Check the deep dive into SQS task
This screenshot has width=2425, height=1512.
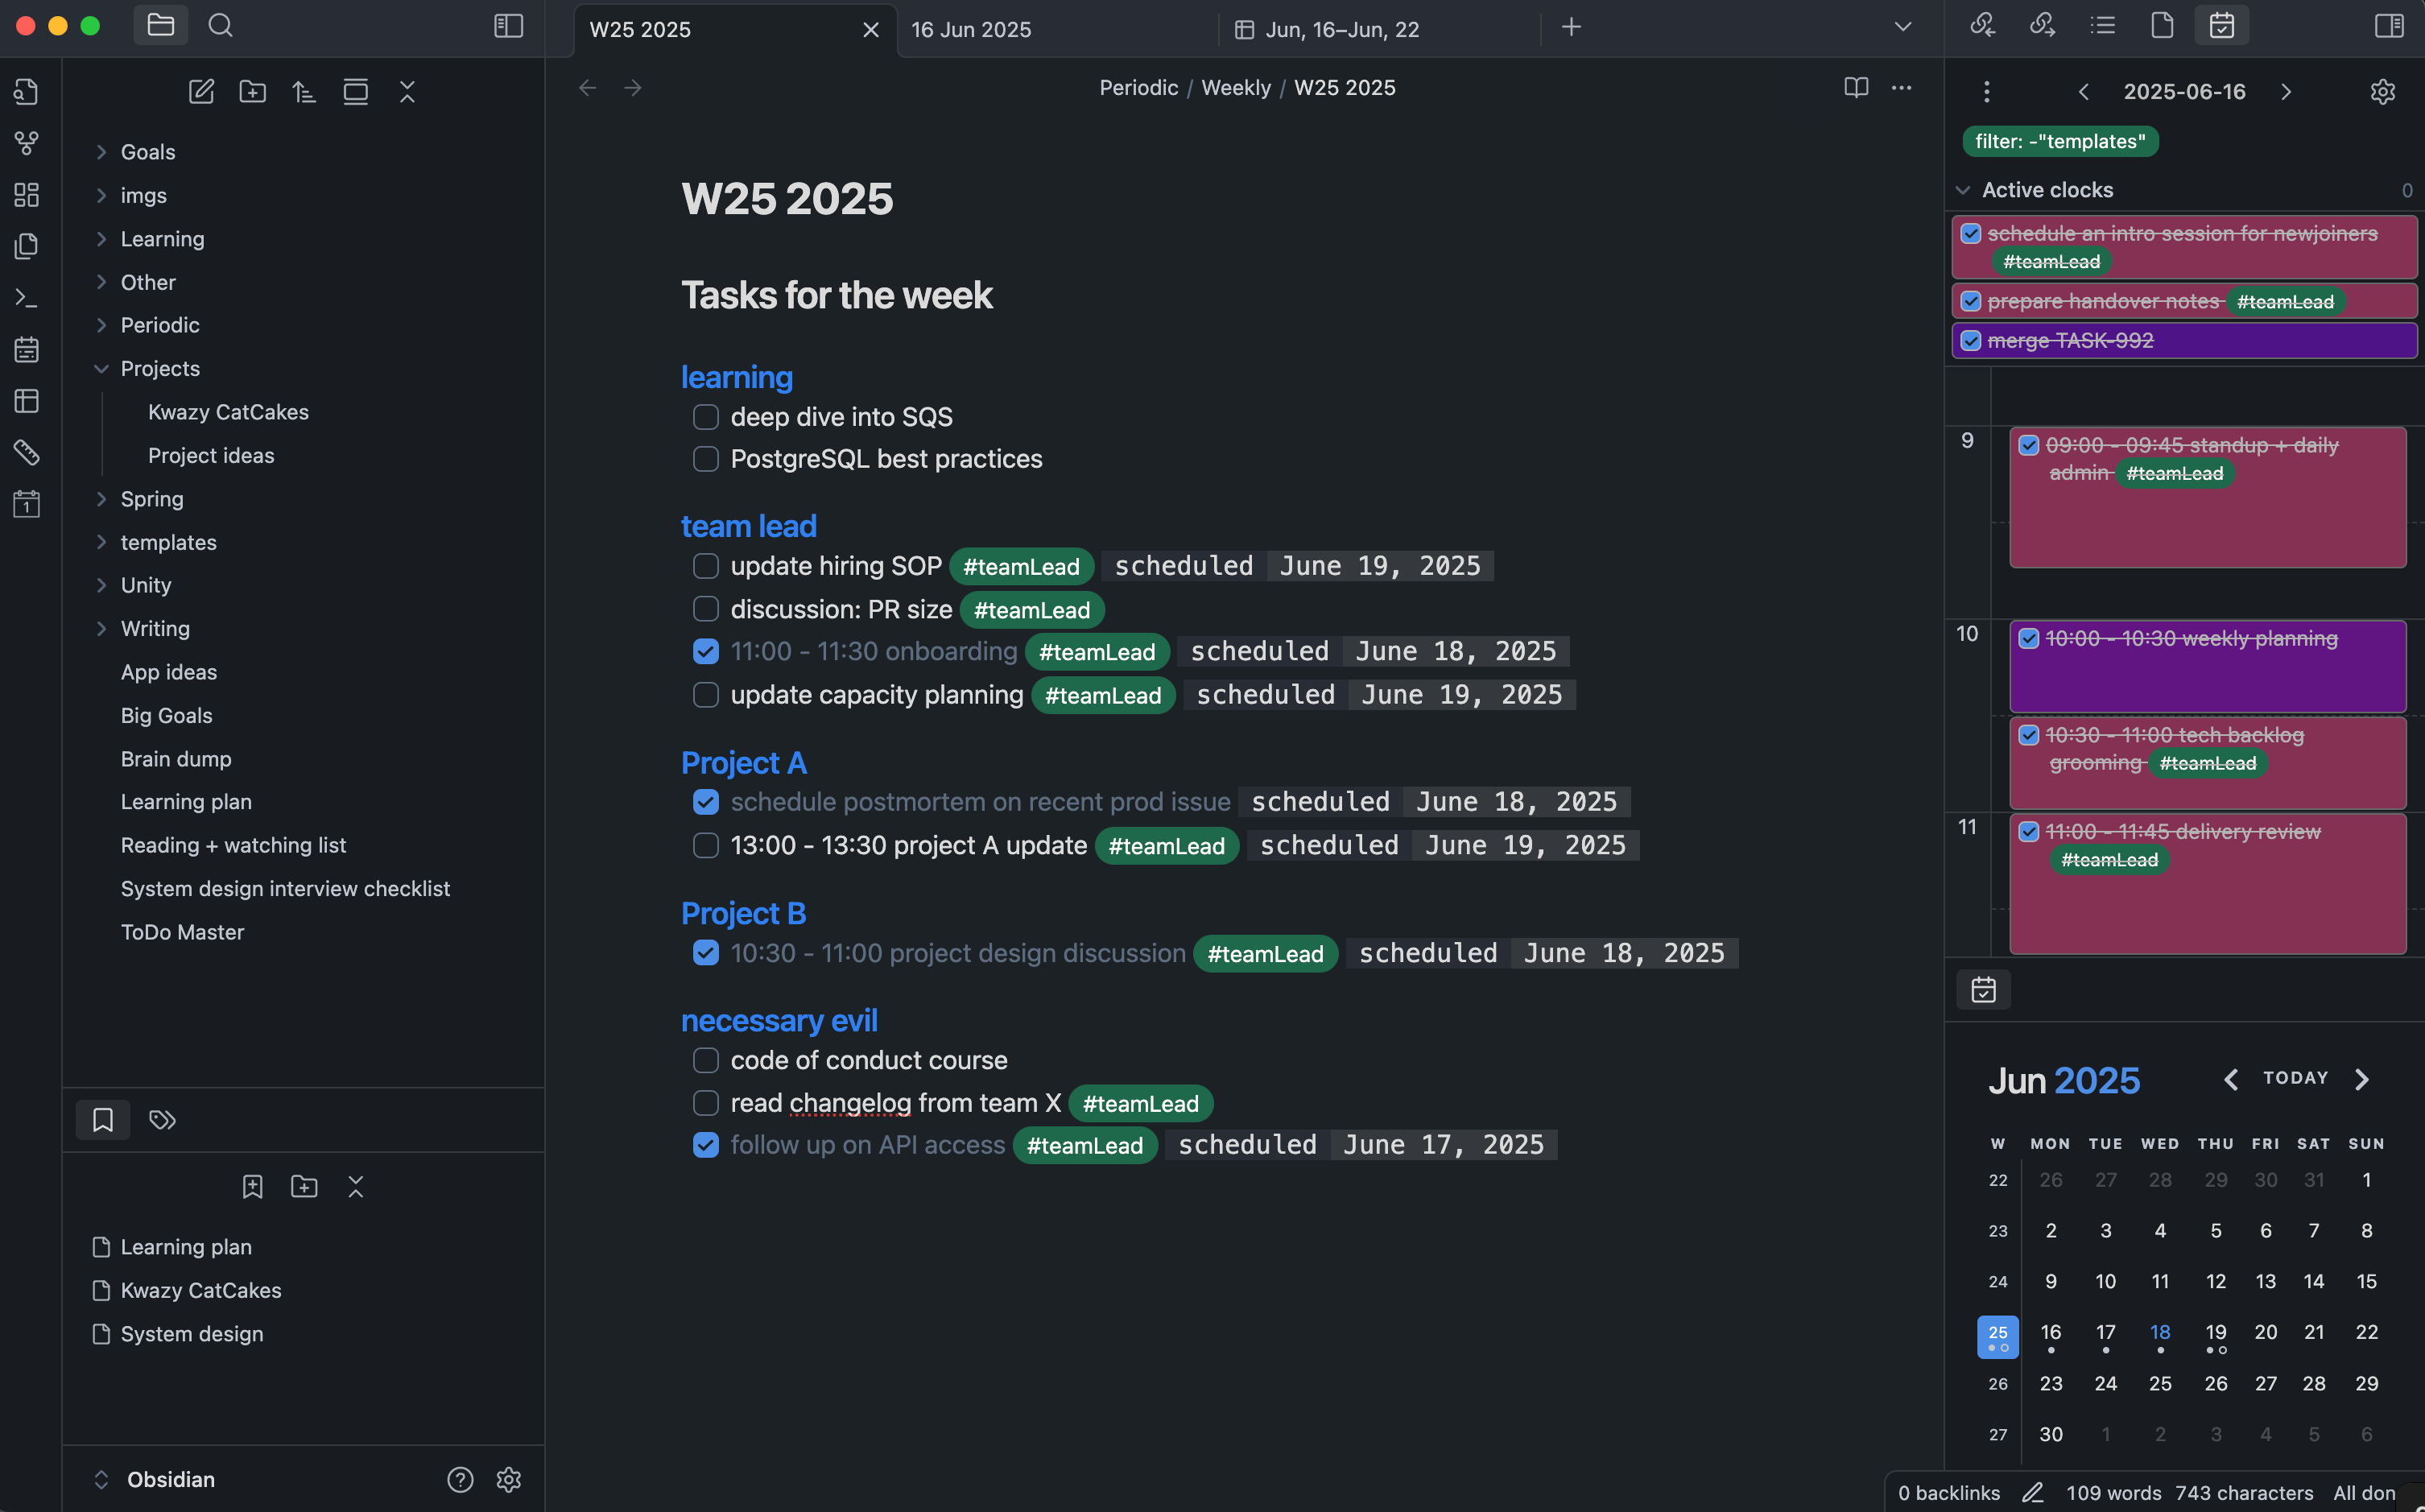coord(706,417)
